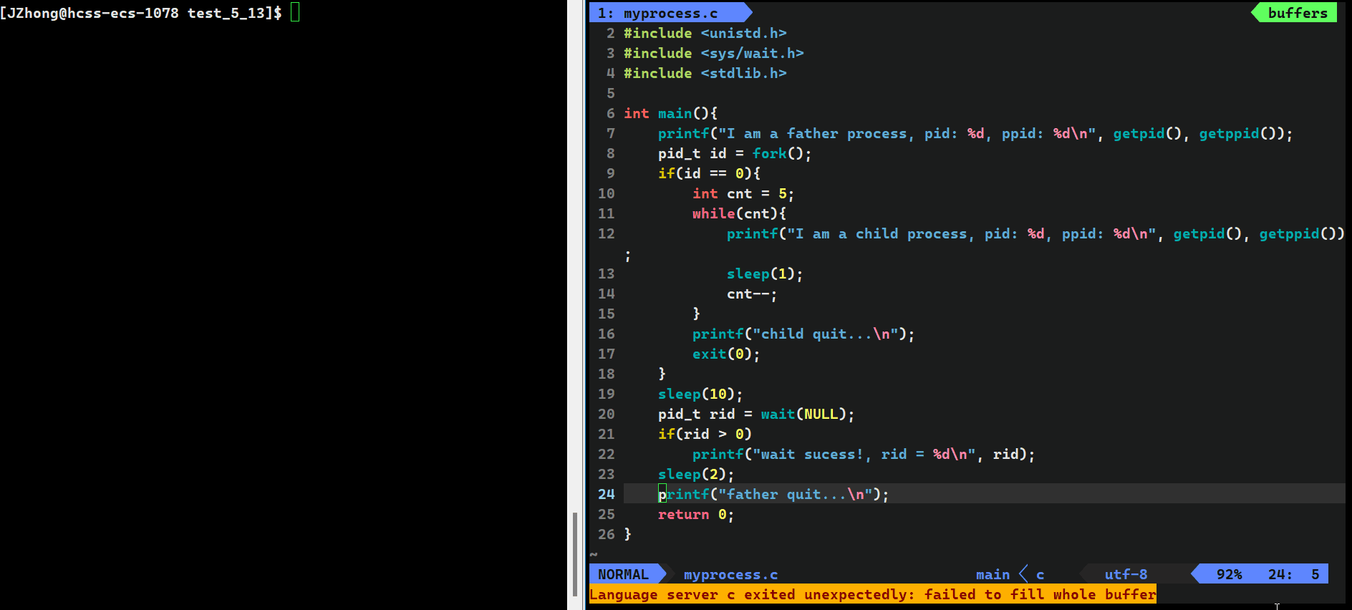
Task: Click the "wait sucess!" printf line
Action: coord(864,454)
